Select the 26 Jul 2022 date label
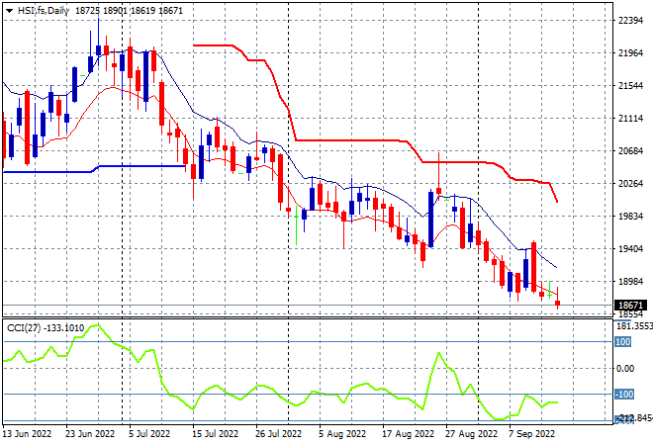 pyautogui.click(x=277, y=434)
